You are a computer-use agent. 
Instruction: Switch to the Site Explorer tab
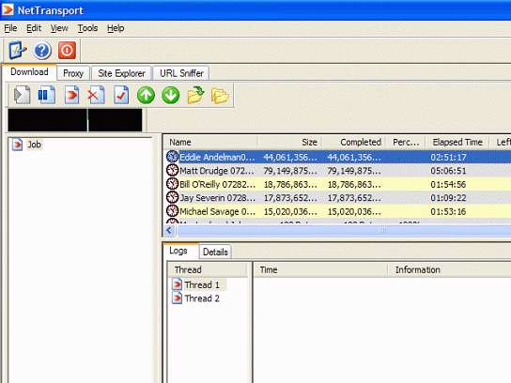tap(121, 73)
